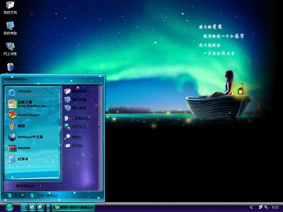Open the 我的文档 desktop icon
The width and height of the screenshot is (283, 212).
(10, 7)
